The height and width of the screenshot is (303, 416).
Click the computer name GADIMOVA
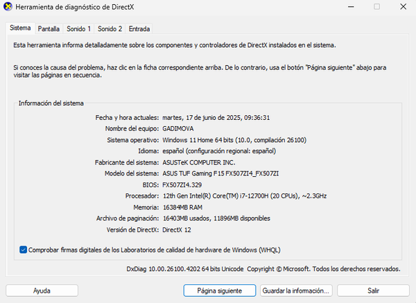click(x=178, y=129)
